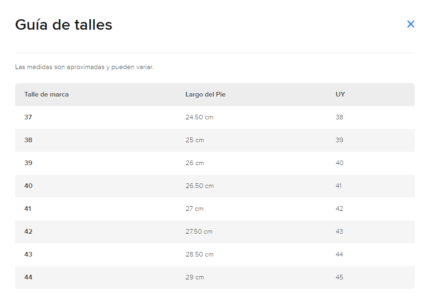
Task: Click UY size 41 cell
Action: pyautogui.click(x=339, y=186)
